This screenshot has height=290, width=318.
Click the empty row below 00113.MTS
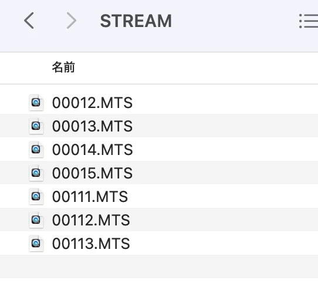click(x=159, y=267)
